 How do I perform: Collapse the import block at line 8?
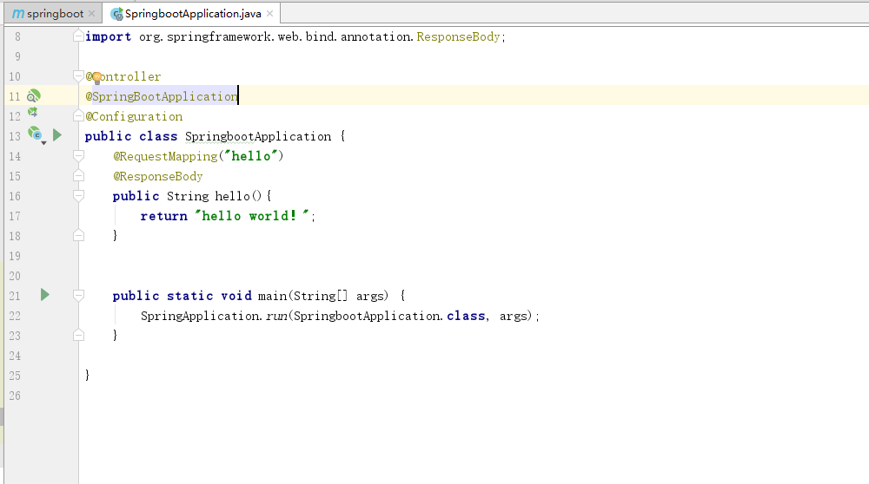coord(78,36)
